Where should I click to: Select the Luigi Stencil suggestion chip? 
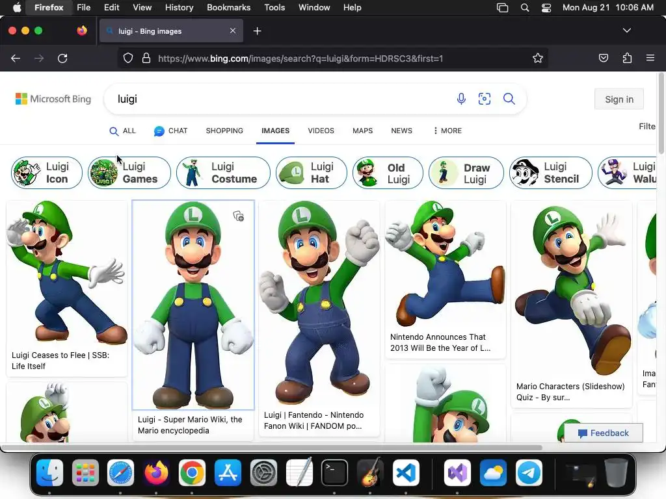(551, 173)
